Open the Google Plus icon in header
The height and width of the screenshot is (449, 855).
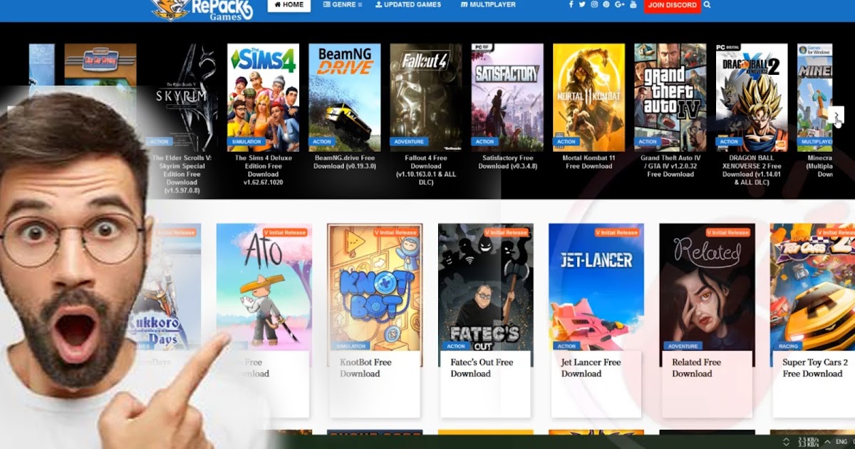coord(619,4)
